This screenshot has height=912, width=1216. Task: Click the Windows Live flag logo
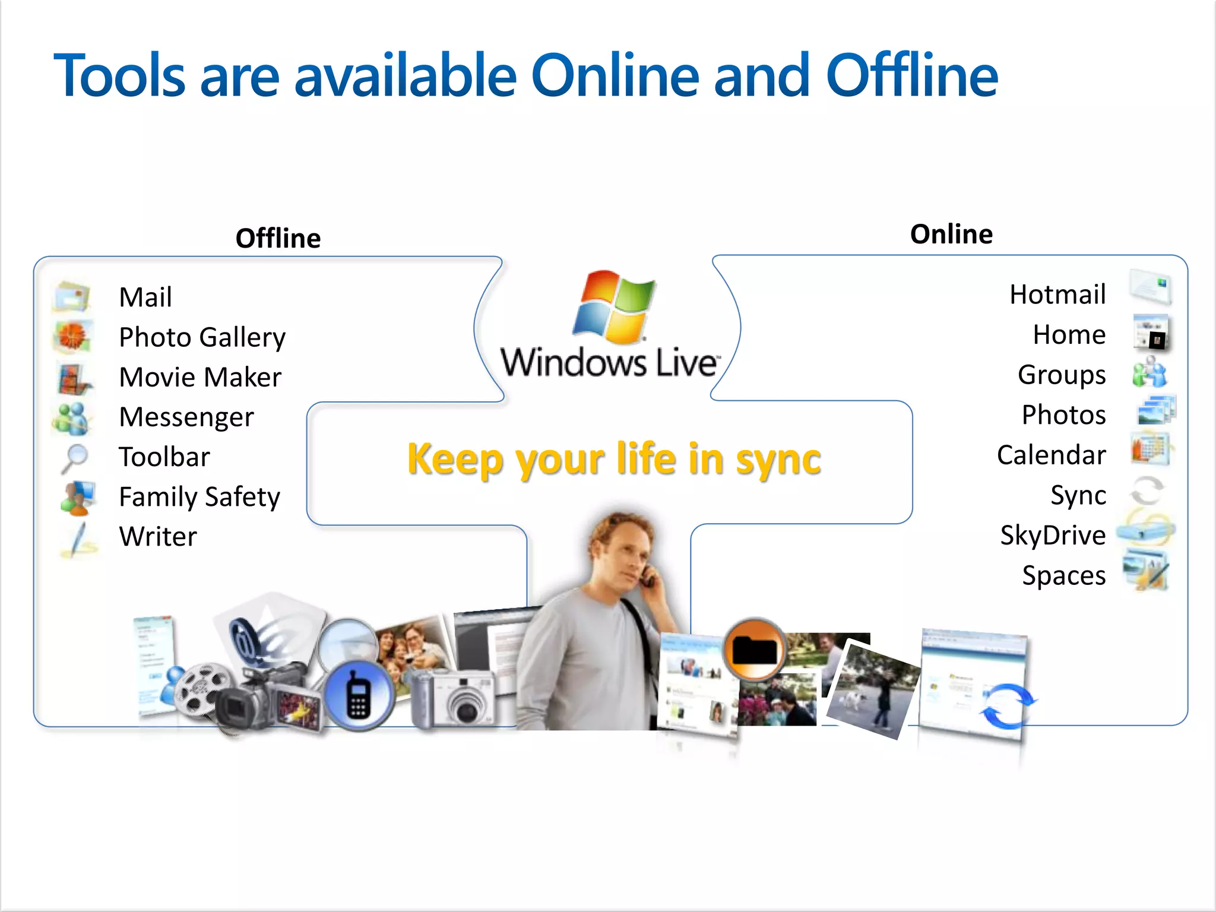point(615,307)
